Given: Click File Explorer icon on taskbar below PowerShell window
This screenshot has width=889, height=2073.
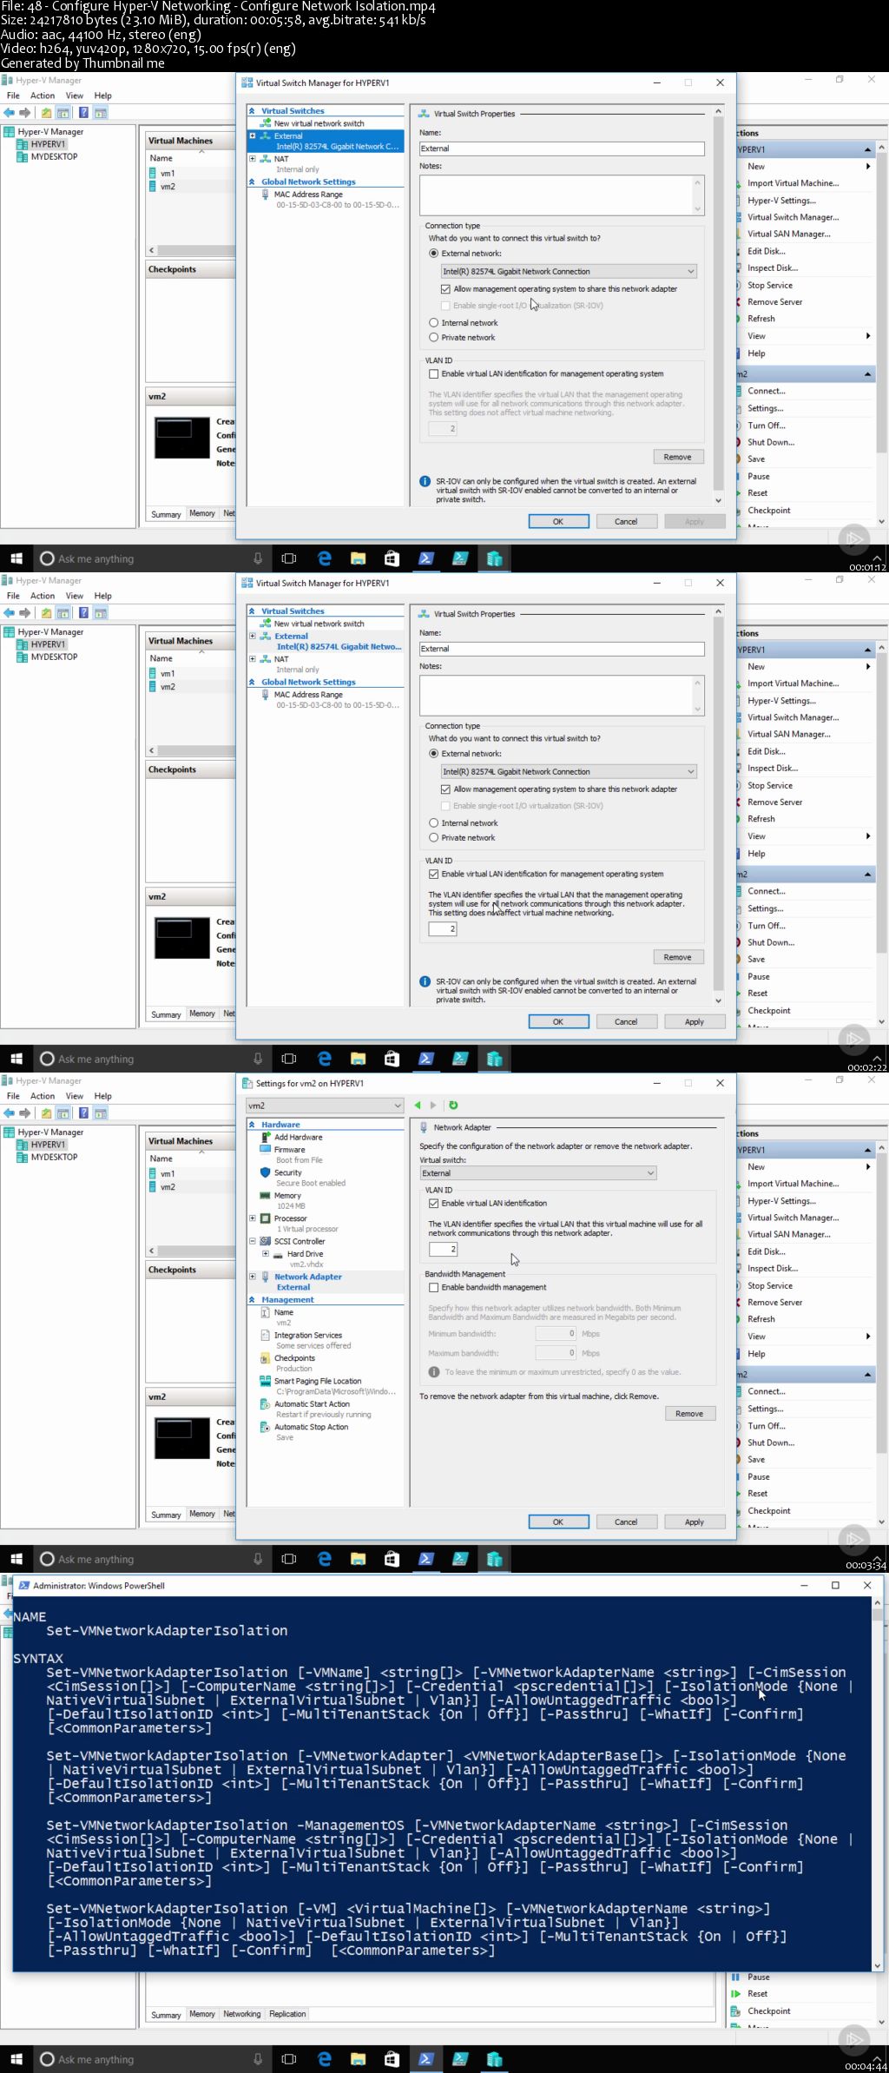Looking at the screenshot, I should tap(358, 2059).
